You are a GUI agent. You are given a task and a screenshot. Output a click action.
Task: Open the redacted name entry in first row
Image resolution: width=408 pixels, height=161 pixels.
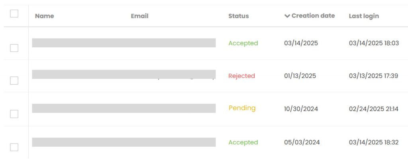pyautogui.click(x=124, y=43)
